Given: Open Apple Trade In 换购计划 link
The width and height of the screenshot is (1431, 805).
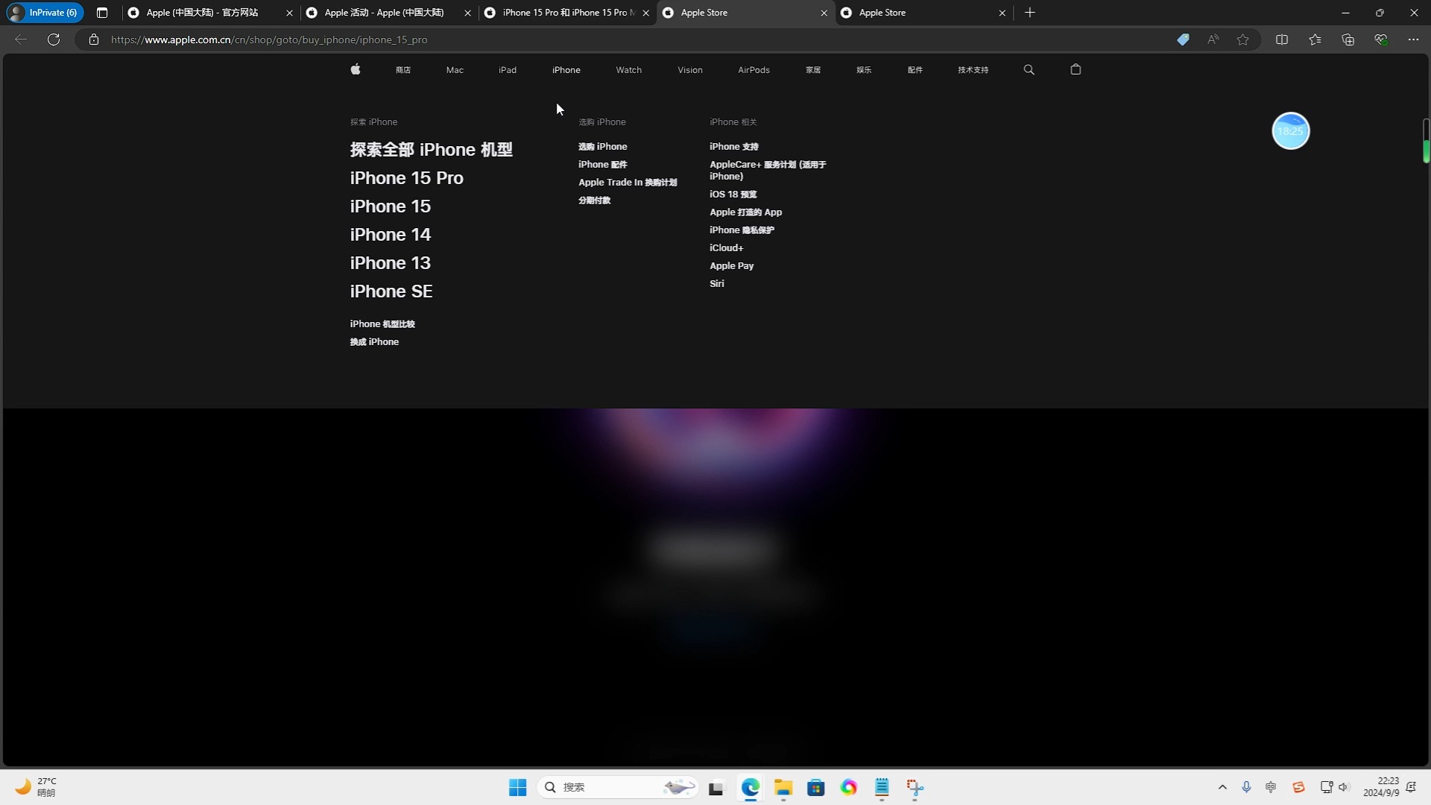Looking at the screenshot, I should click(x=628, y=182).
